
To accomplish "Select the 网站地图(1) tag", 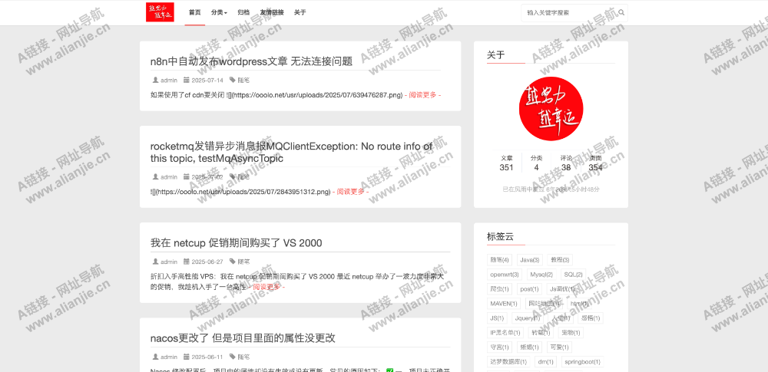I will point(543,304).
